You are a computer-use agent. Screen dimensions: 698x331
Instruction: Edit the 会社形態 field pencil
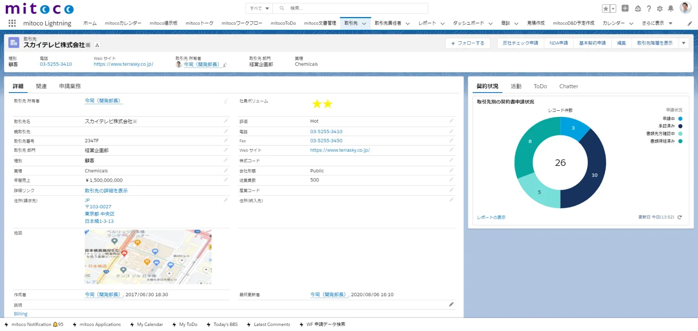point(451,170)
